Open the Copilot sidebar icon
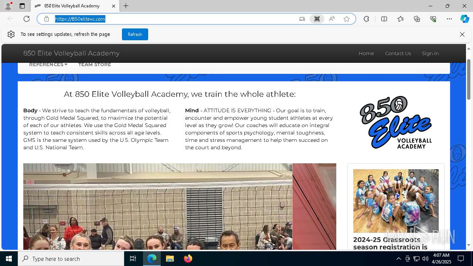Viewport: 473px width, 266px height. [x=465, y=19]
